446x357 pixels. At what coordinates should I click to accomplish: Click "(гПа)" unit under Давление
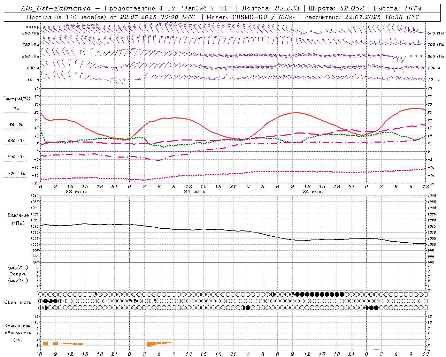click(18, 223)
